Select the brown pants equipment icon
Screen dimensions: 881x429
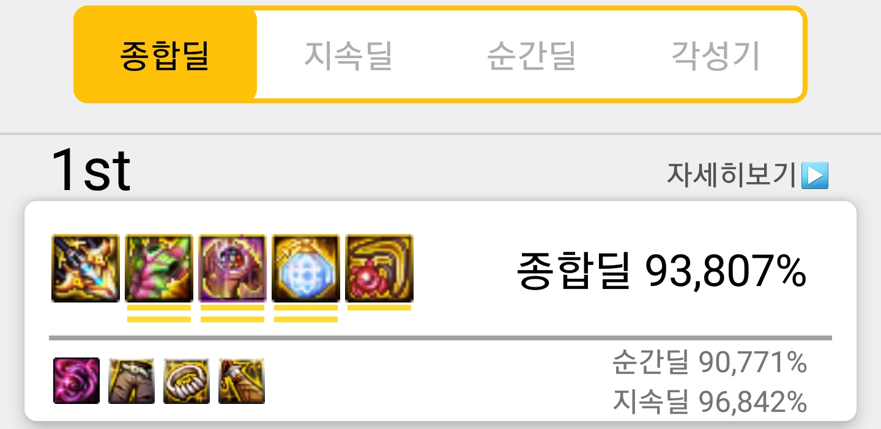(x=132, y=381)
